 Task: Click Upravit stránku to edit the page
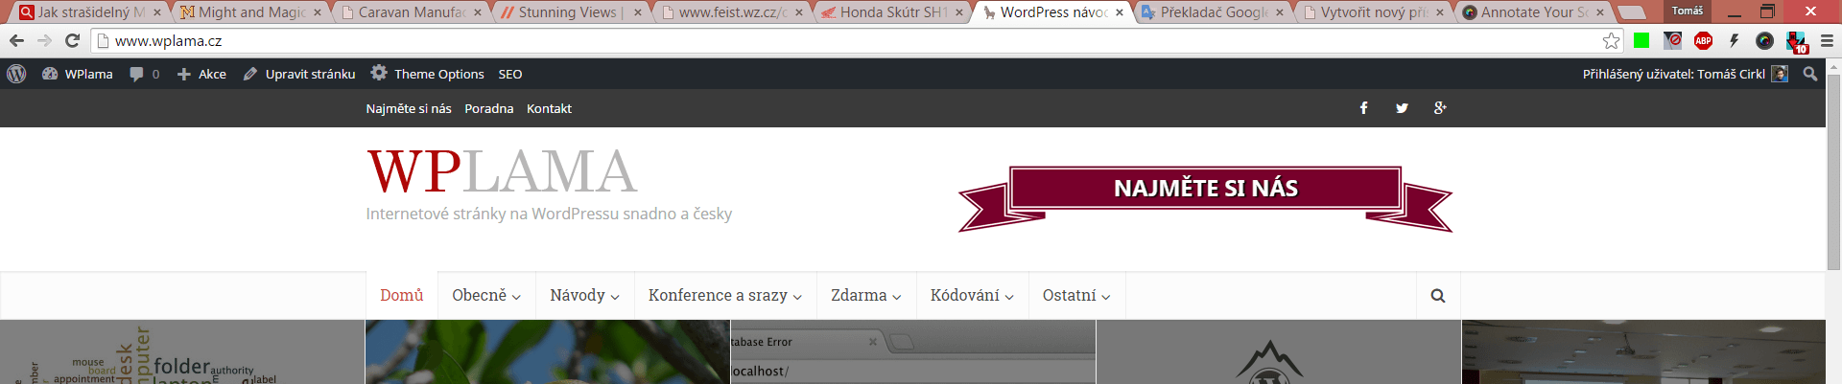click(x=299, y=74)
